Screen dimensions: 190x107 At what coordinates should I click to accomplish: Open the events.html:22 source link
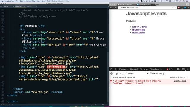tap(178, 77)
